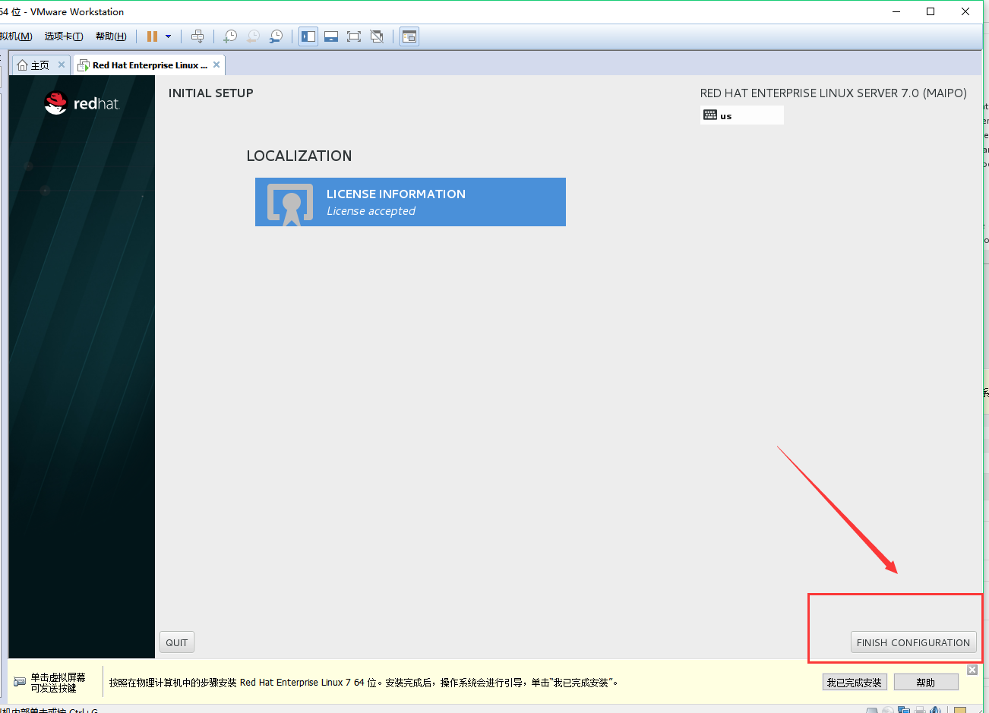The height and width of the screenshot is (713, 989).
Task: Click the us keyboard layout indicator
Action: (x=742, y=115)
